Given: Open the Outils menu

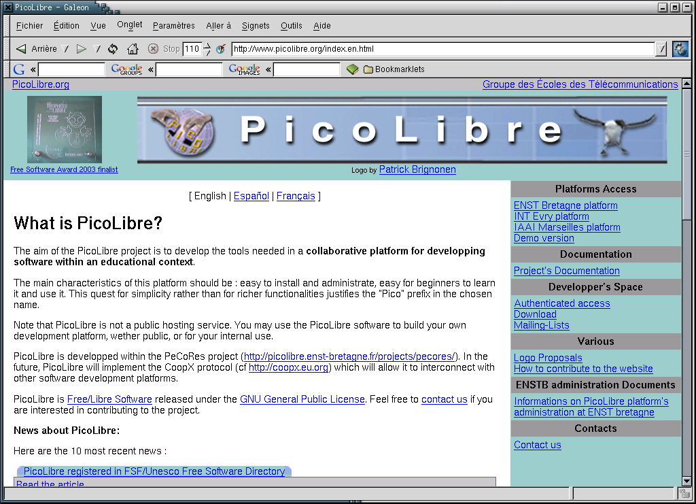Looking at the screenshot, I should click(291, 26).
